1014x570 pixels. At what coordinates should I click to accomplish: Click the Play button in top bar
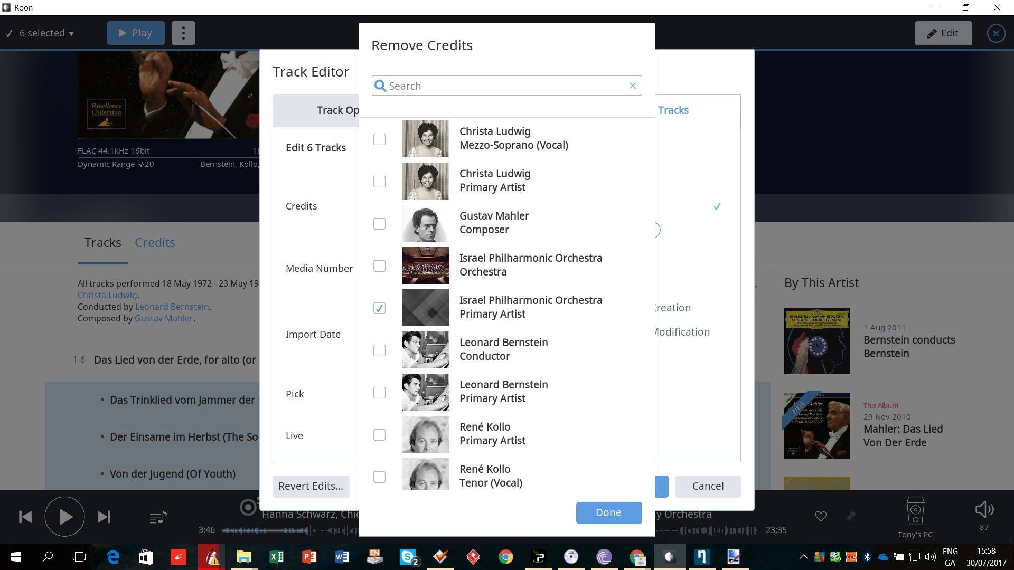136,33
